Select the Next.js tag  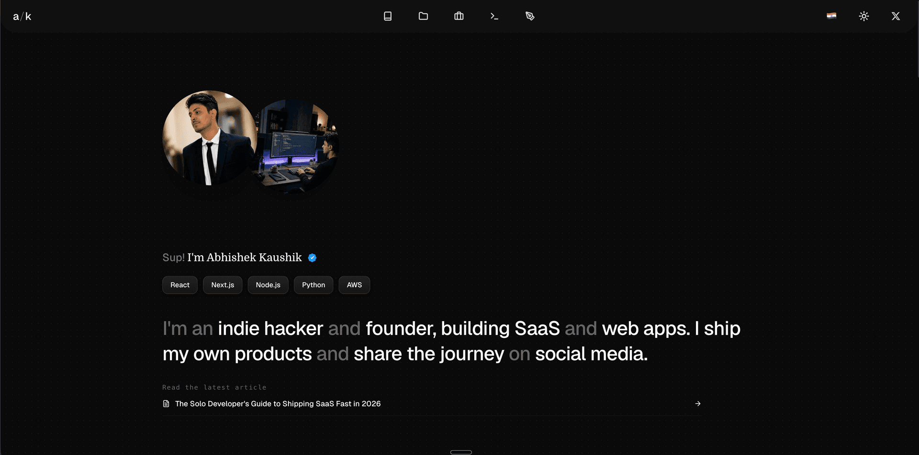[223, 285]
